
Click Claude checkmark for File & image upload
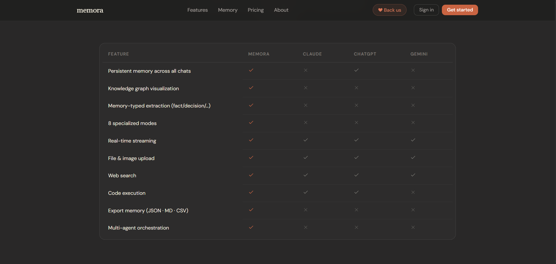coord(306,158)
